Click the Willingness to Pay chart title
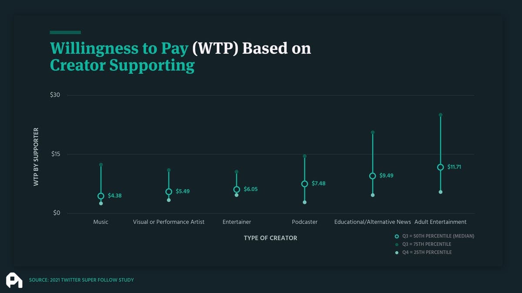The height and width of the screenshot is (293, 522). [x=181, y=56]
